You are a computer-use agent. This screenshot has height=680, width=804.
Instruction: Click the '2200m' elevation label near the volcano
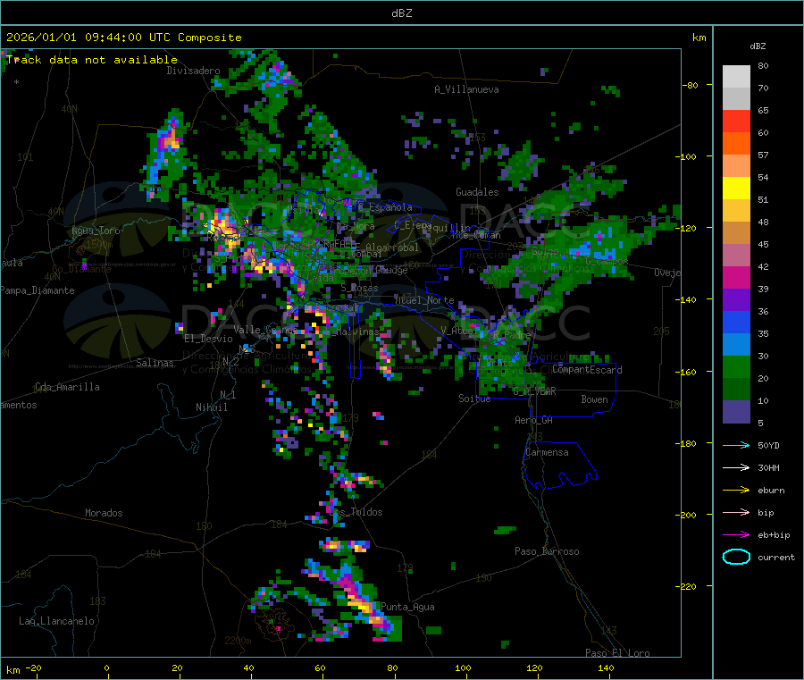pos(238,641)
